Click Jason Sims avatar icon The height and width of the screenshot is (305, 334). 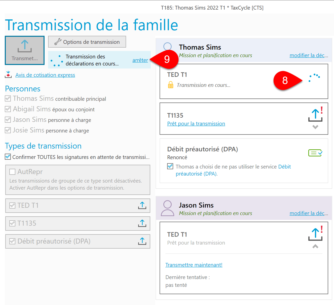pos(168,208)
